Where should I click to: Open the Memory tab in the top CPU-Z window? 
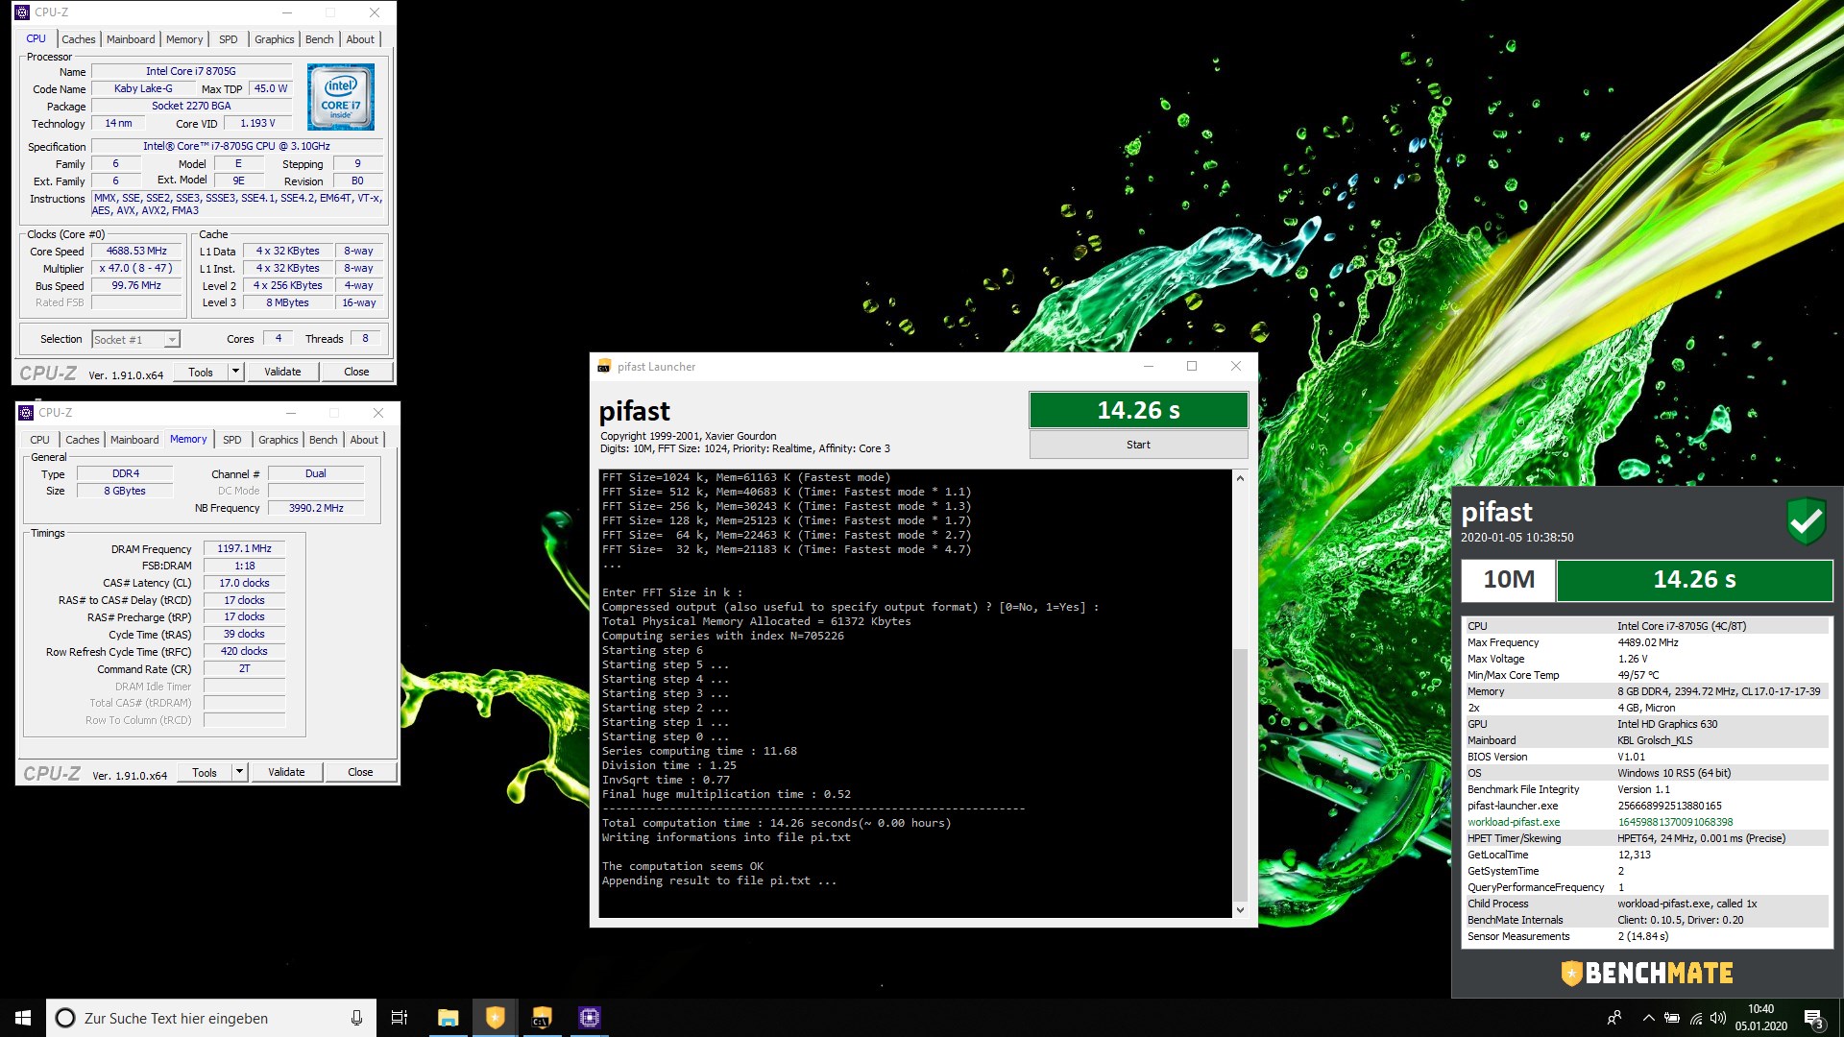pyautogui.click(x=184, y=39)
